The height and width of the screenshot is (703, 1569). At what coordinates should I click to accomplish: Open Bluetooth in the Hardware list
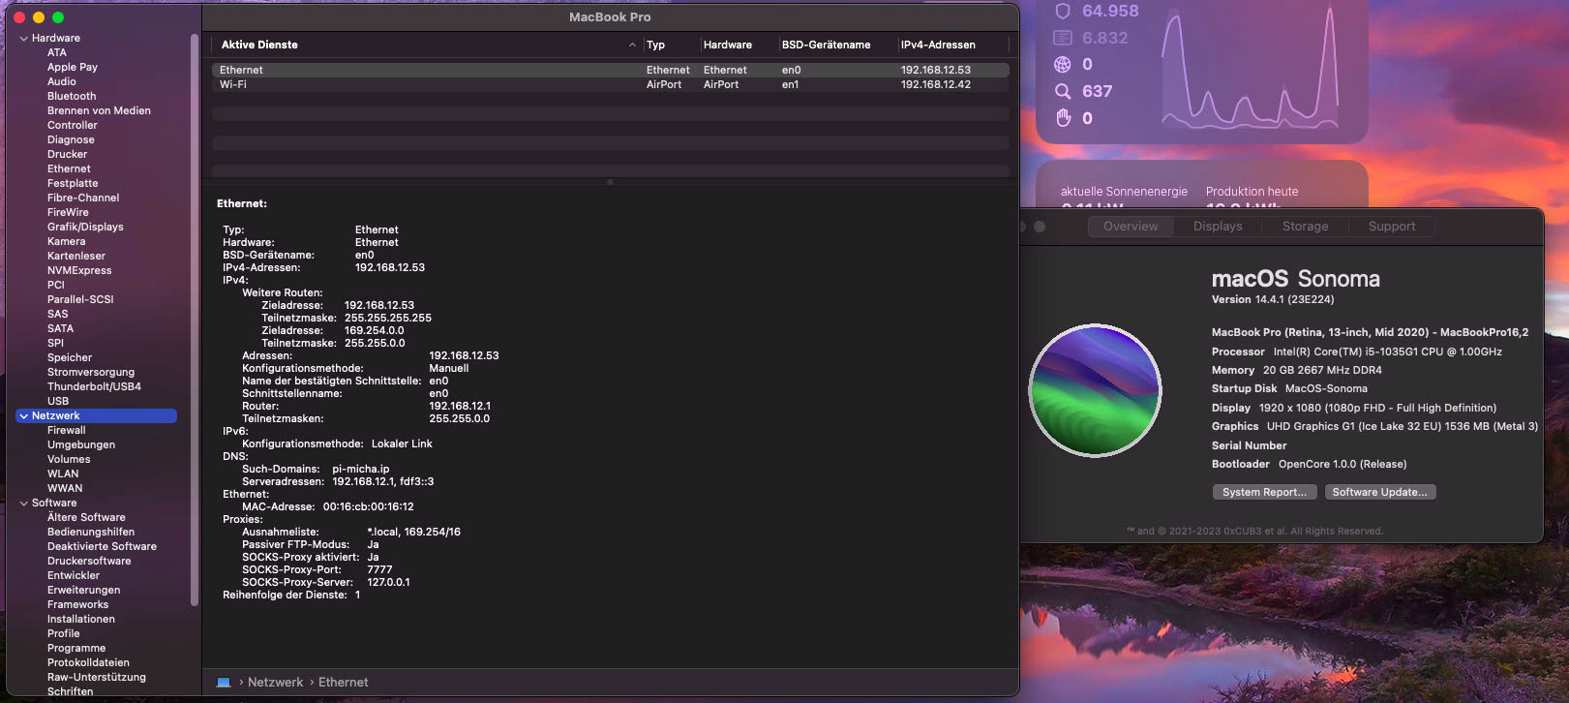[x=72, y=97]
